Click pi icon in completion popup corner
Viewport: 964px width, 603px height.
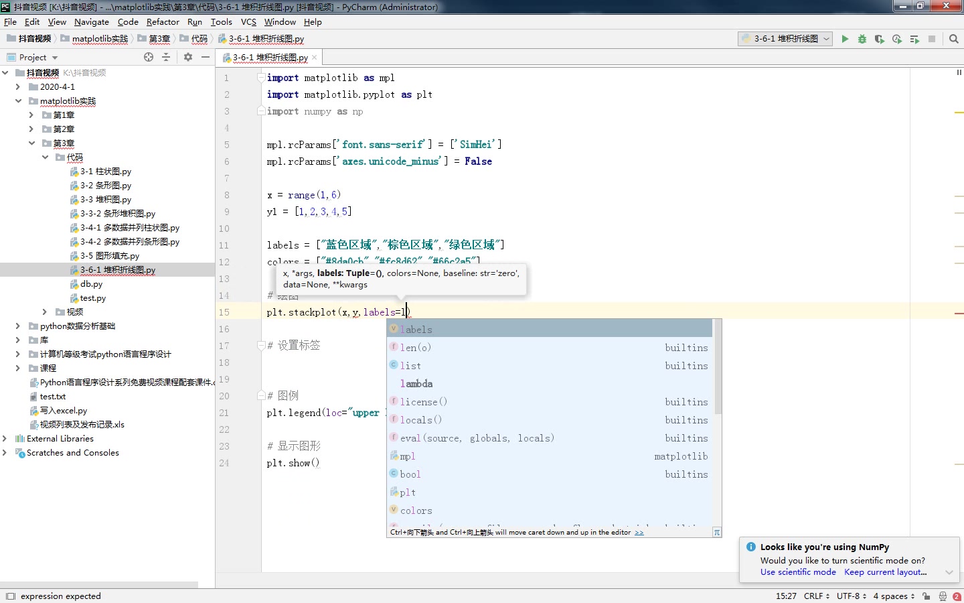[716, 532]
